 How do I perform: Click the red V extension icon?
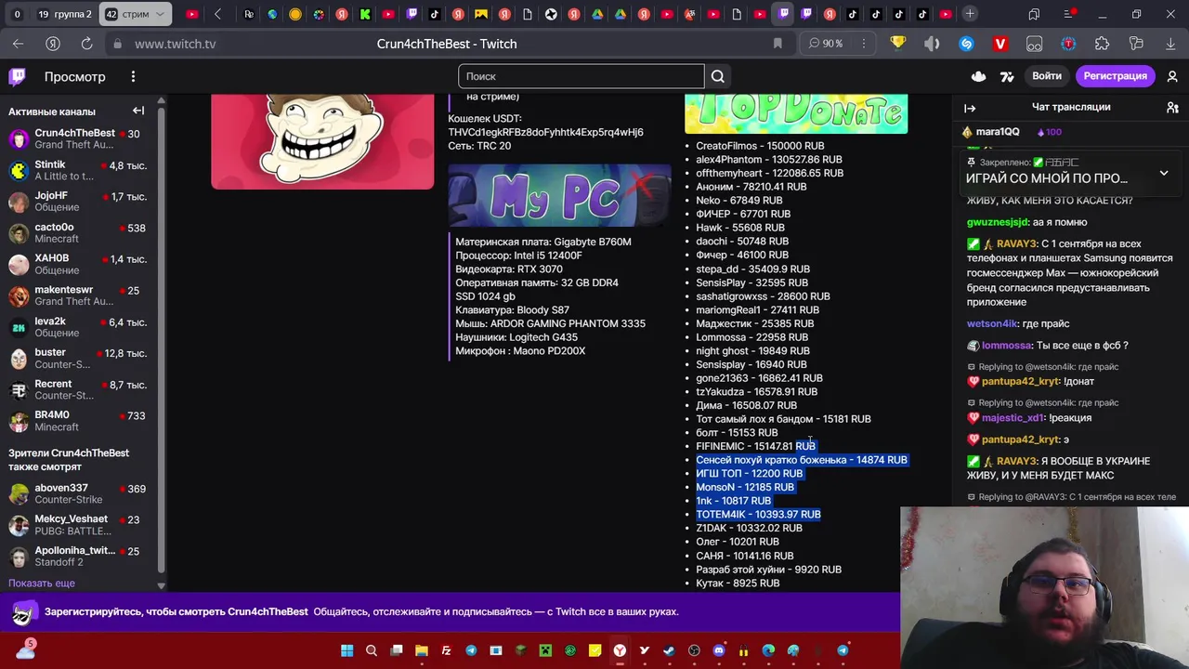pos(1000,44)
